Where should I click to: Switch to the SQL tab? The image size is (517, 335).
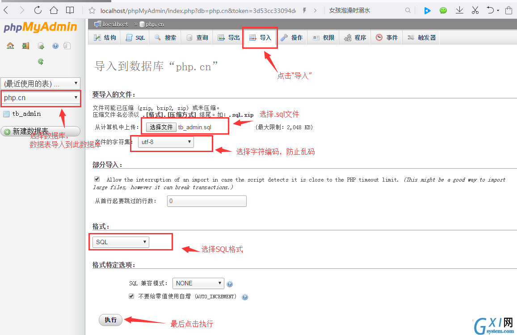click(x=135, y=38)
